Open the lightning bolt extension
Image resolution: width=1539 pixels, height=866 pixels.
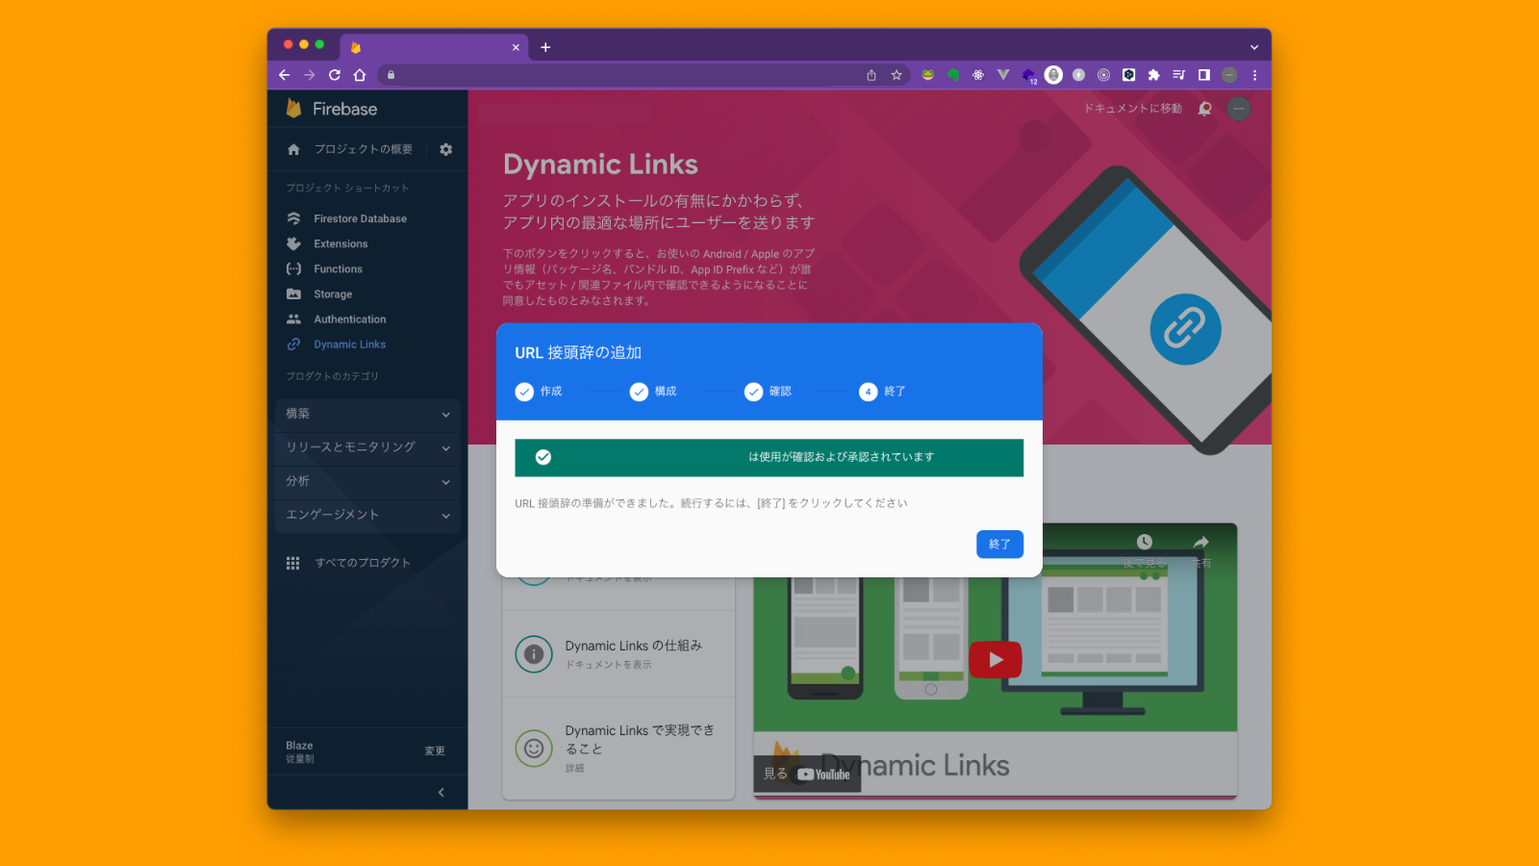[x=1079, y=75]
